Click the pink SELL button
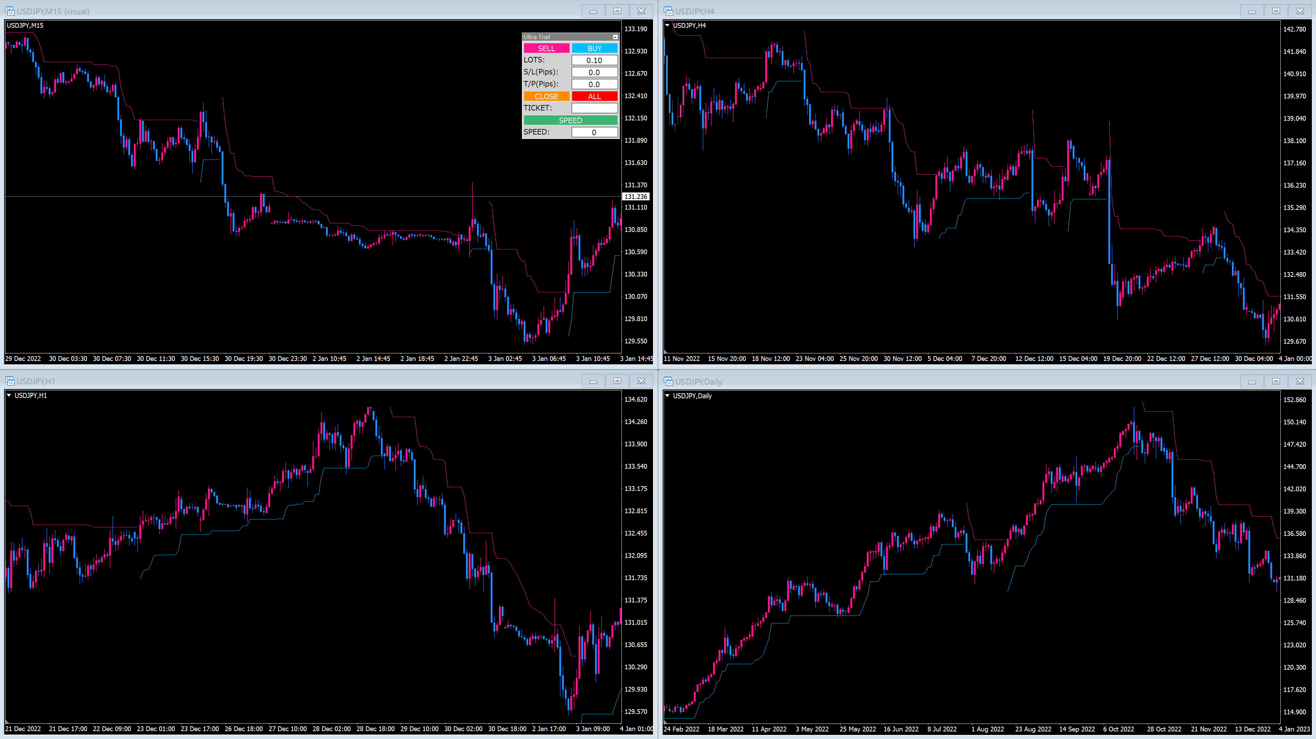1316x739 pixels. coord(546,48)
